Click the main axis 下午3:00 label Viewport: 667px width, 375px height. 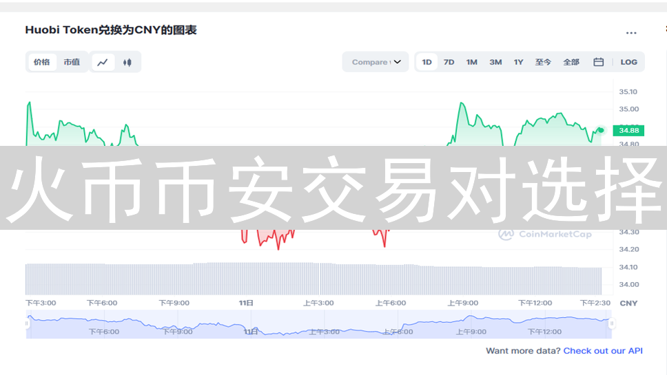point(41,303)
